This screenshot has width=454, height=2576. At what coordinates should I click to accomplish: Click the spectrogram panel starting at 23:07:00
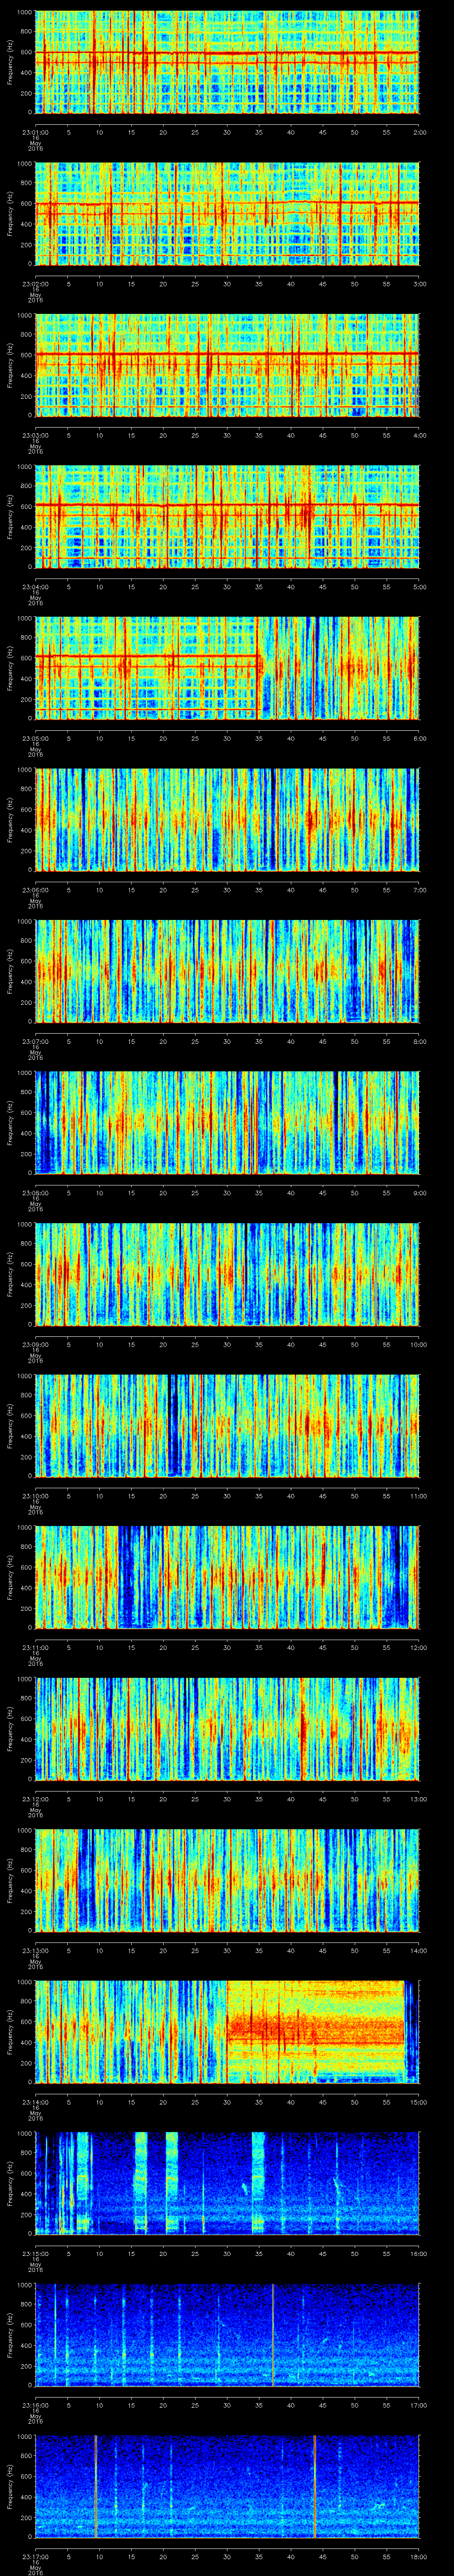click(x=227, y=971)
